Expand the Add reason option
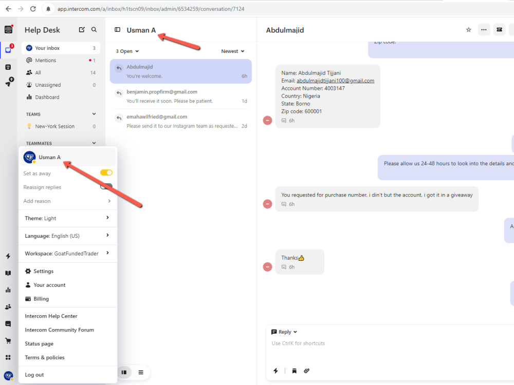 (67, 201)
